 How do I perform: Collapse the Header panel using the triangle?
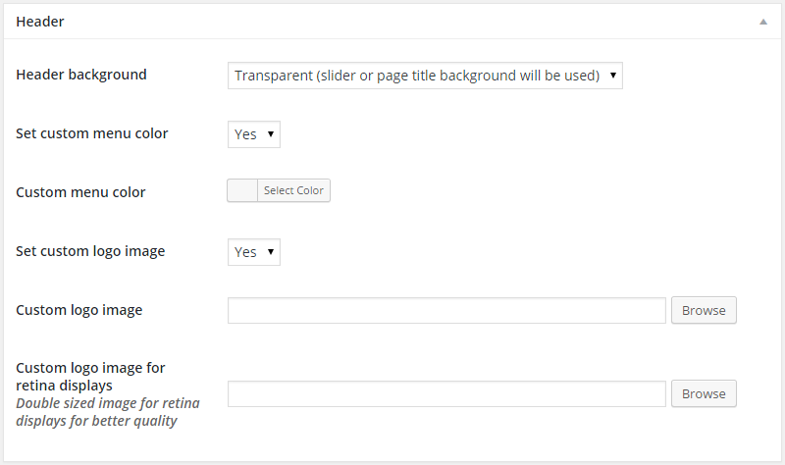point(763,21)
